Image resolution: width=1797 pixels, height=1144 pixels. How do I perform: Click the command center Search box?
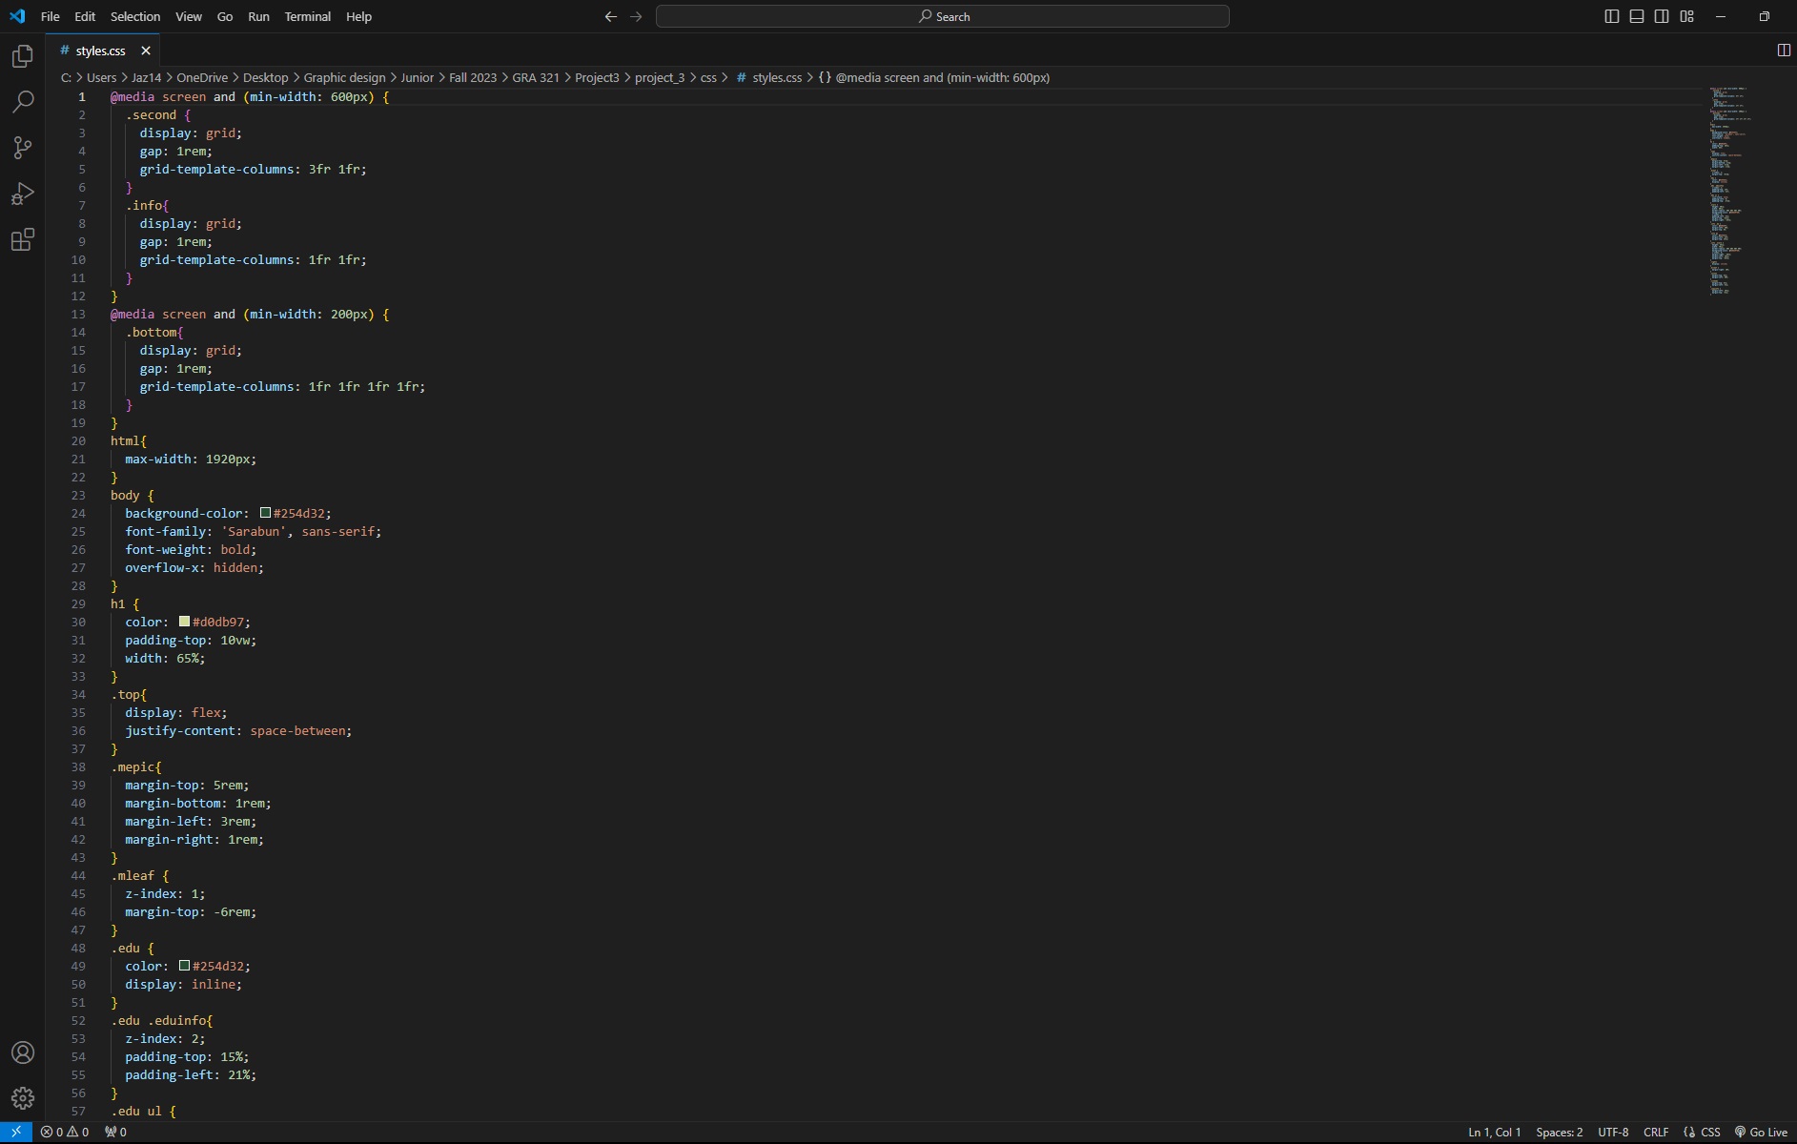point(942,16)
